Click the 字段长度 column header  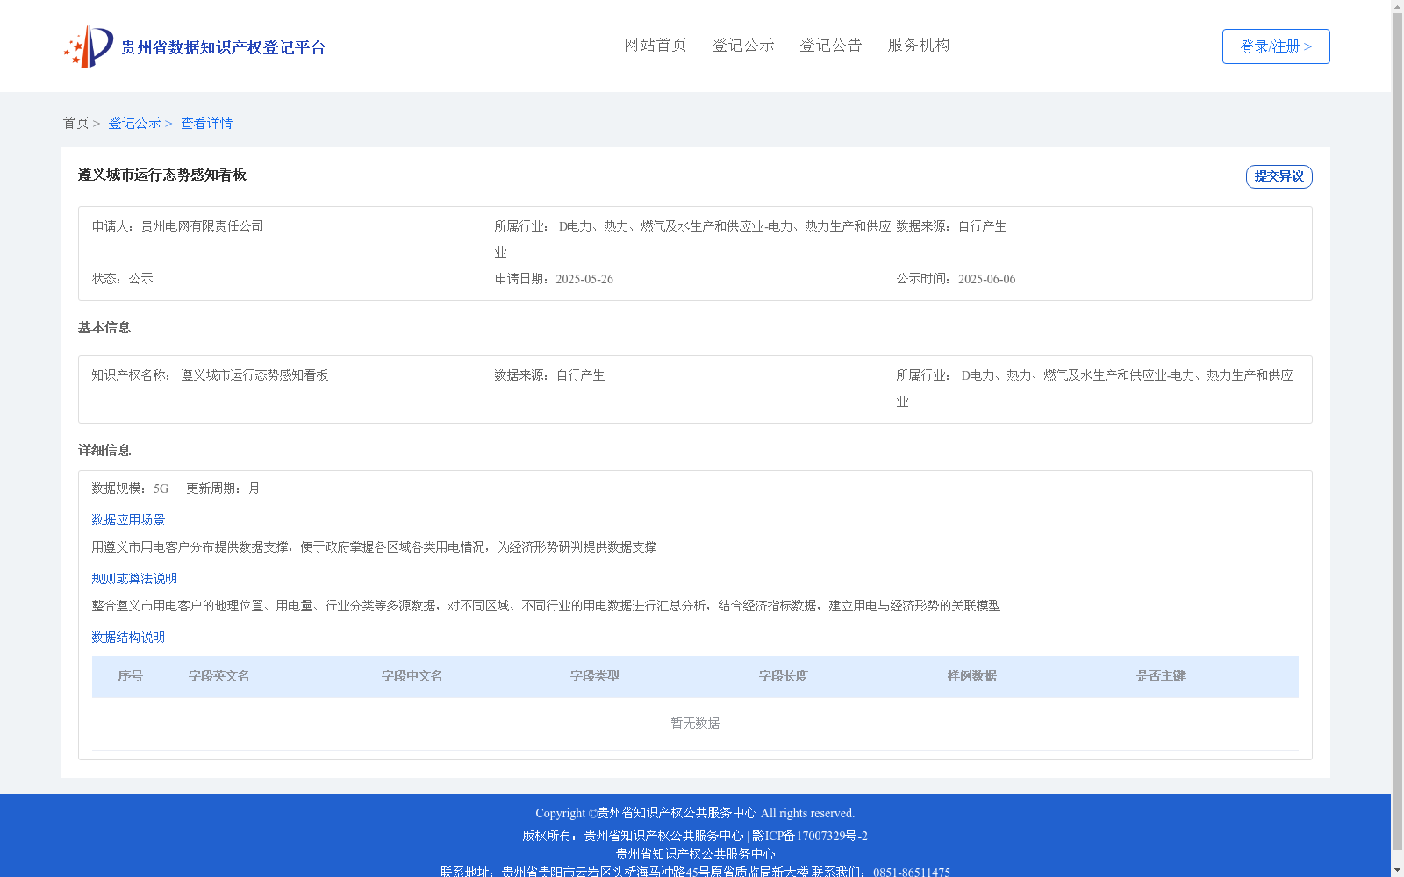click(x=784, y=676)
